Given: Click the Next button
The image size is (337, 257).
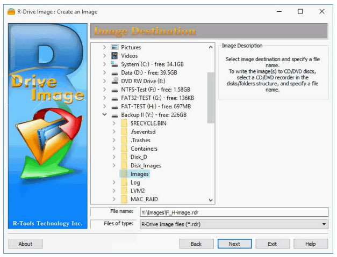Looking at the screenshot, I should [x=234, y=244].
